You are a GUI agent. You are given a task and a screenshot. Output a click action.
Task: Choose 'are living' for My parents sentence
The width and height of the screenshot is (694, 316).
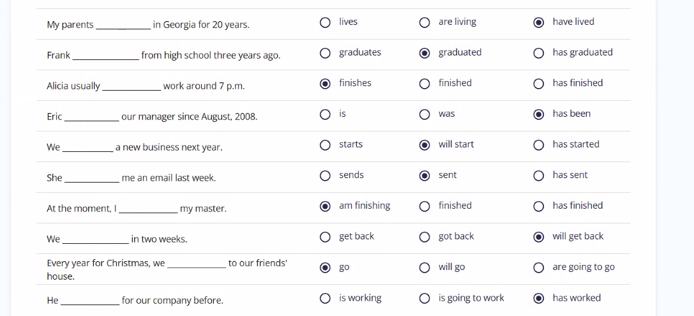click(x=425, y=22)
